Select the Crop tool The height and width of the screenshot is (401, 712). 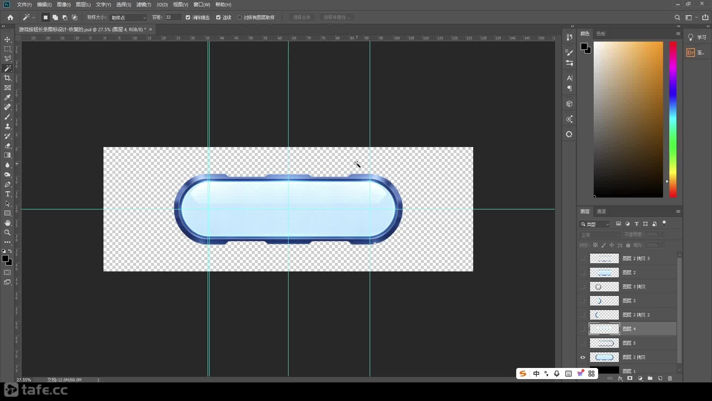pos(7,78)
